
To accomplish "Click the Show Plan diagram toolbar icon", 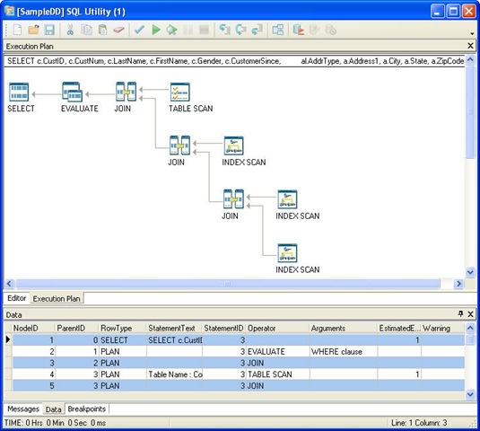I will (x=278, y=30).
